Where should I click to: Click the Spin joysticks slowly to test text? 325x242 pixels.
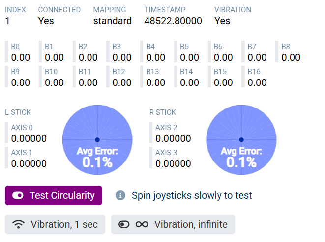click(x=192, y=195)
